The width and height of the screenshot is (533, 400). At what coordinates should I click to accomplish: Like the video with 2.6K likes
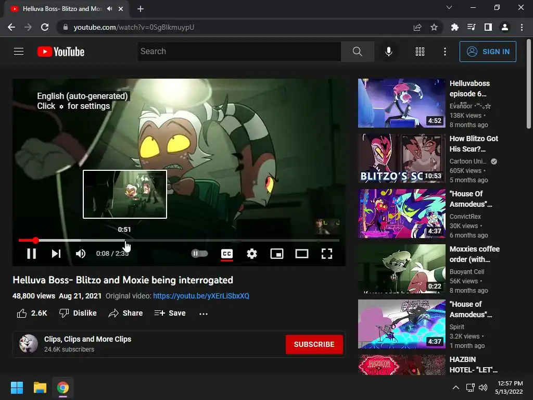point(32,313)
